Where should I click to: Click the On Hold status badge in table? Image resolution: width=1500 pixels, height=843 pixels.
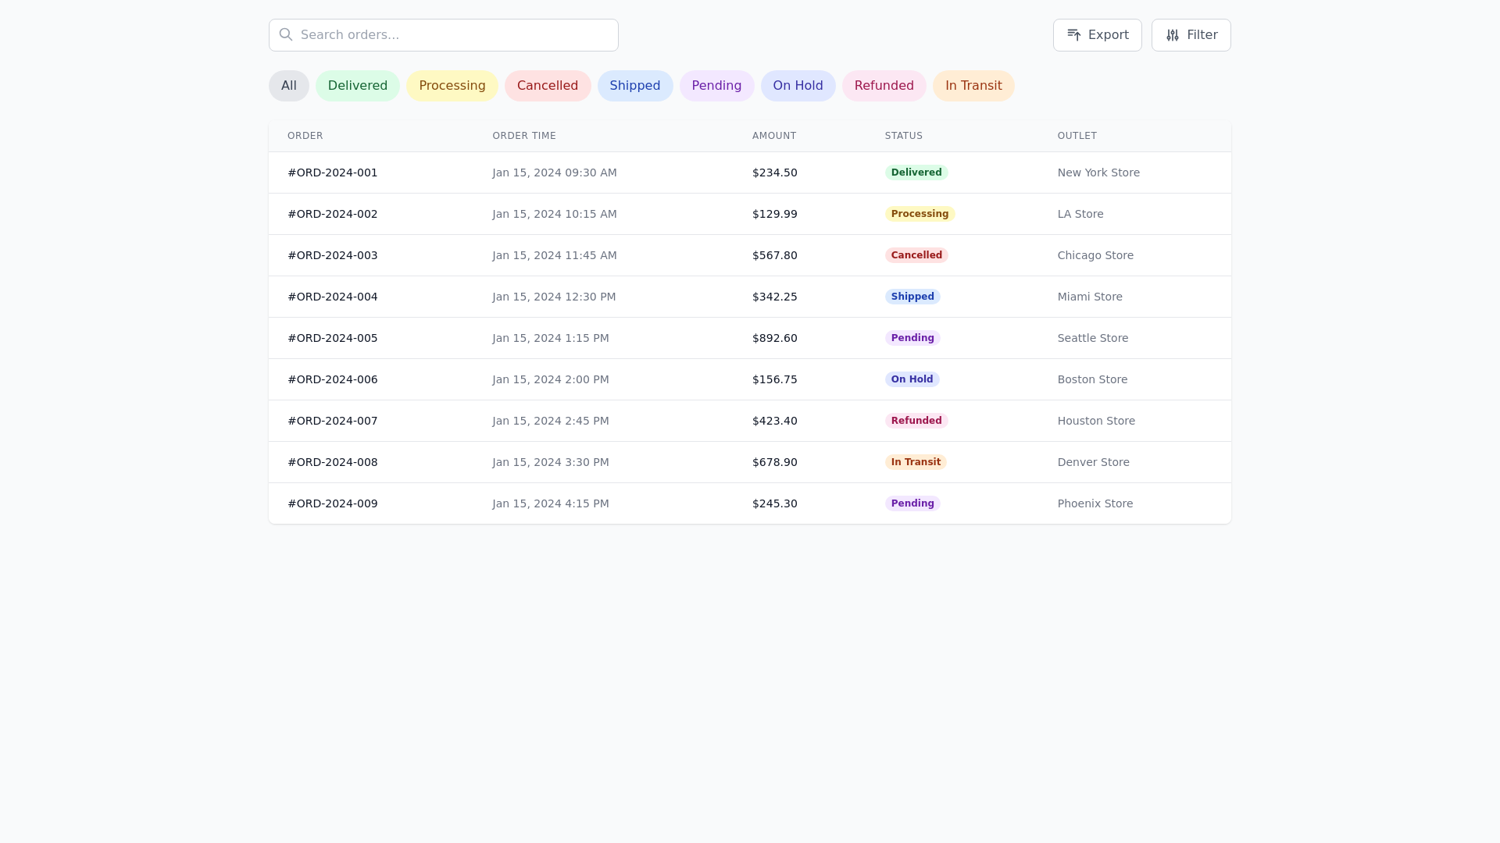point(912,379)
